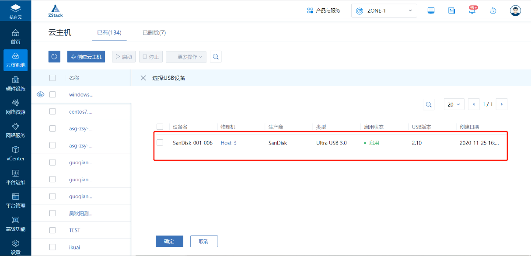Click the search icon in toolbar

(216, 57)
